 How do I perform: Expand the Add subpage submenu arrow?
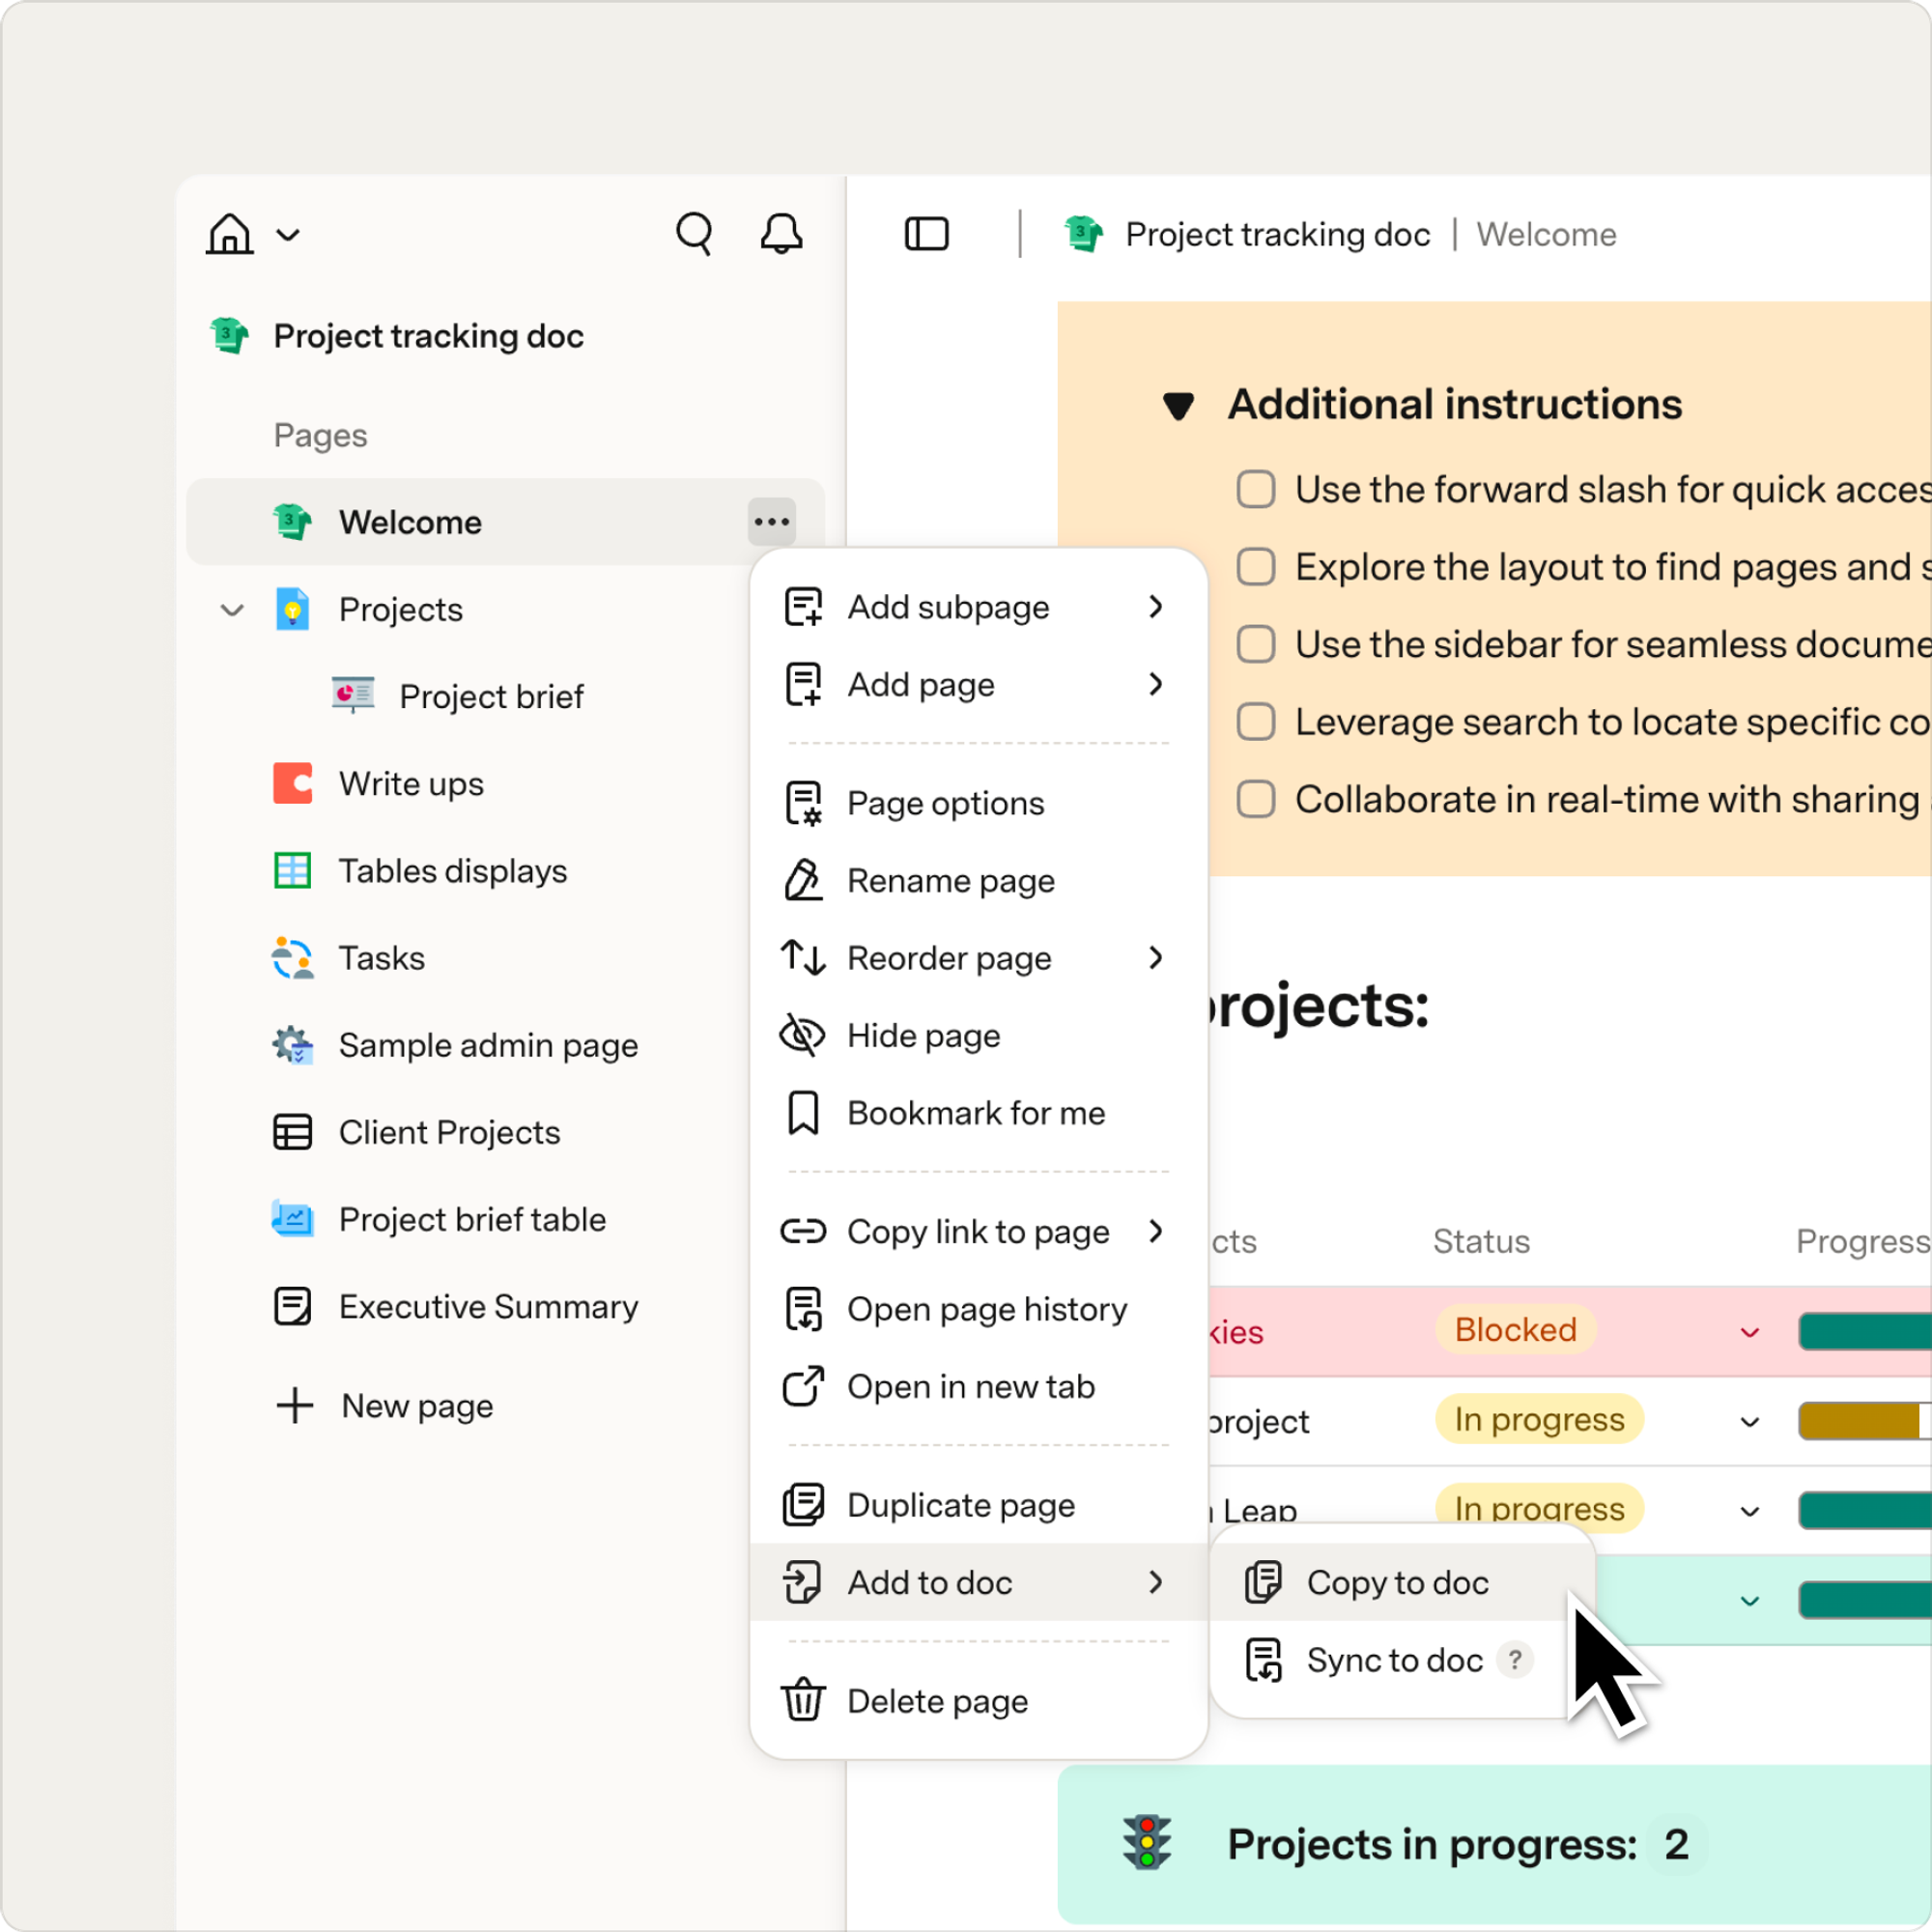(x=1156, y=606)
